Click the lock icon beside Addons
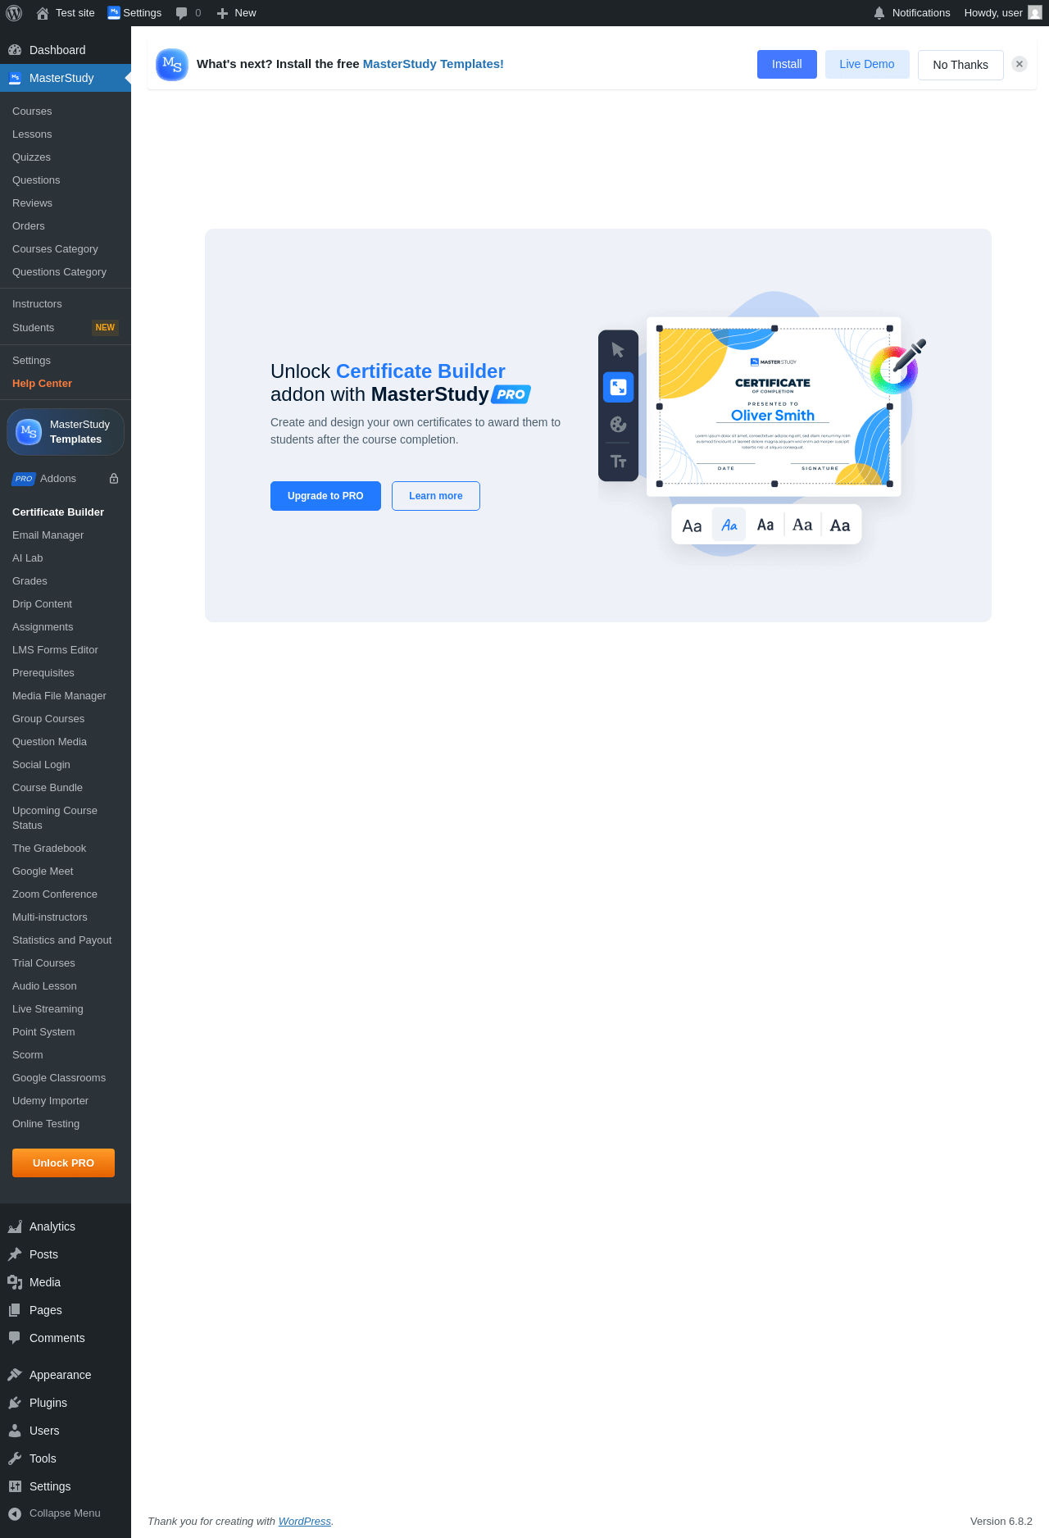This screenshot has width=1049, height=1538. pos(114,479)
